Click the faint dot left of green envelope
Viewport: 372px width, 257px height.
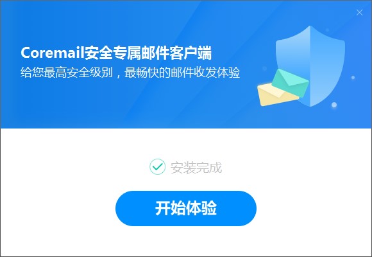264,69
